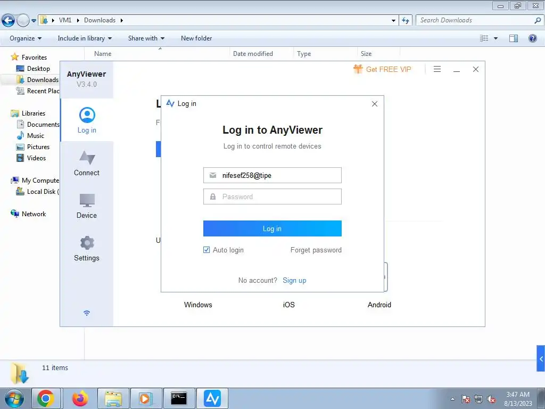This screenshot has height=409, width=545.
Task: Click New folder in Explorer toolbar
Action: click(x=196, y=38)
